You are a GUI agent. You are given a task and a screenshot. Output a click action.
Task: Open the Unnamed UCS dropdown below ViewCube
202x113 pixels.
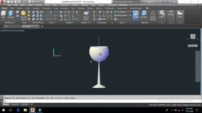click(x=193, y=46)
